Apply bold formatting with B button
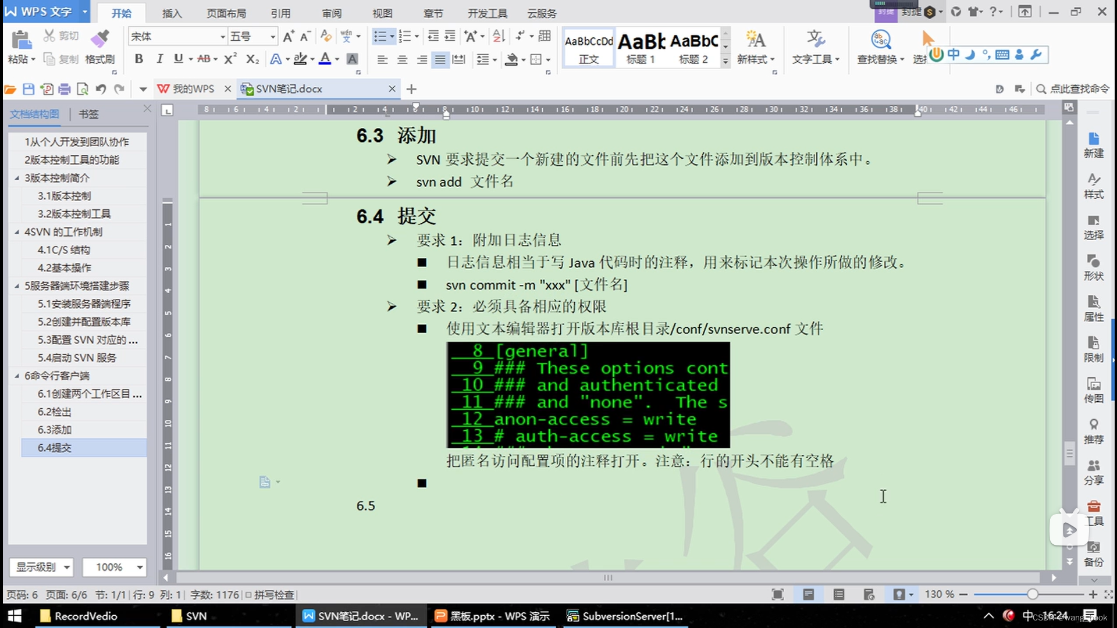Viewport: 1117px width, 628px height. click(x=138, y=59)
